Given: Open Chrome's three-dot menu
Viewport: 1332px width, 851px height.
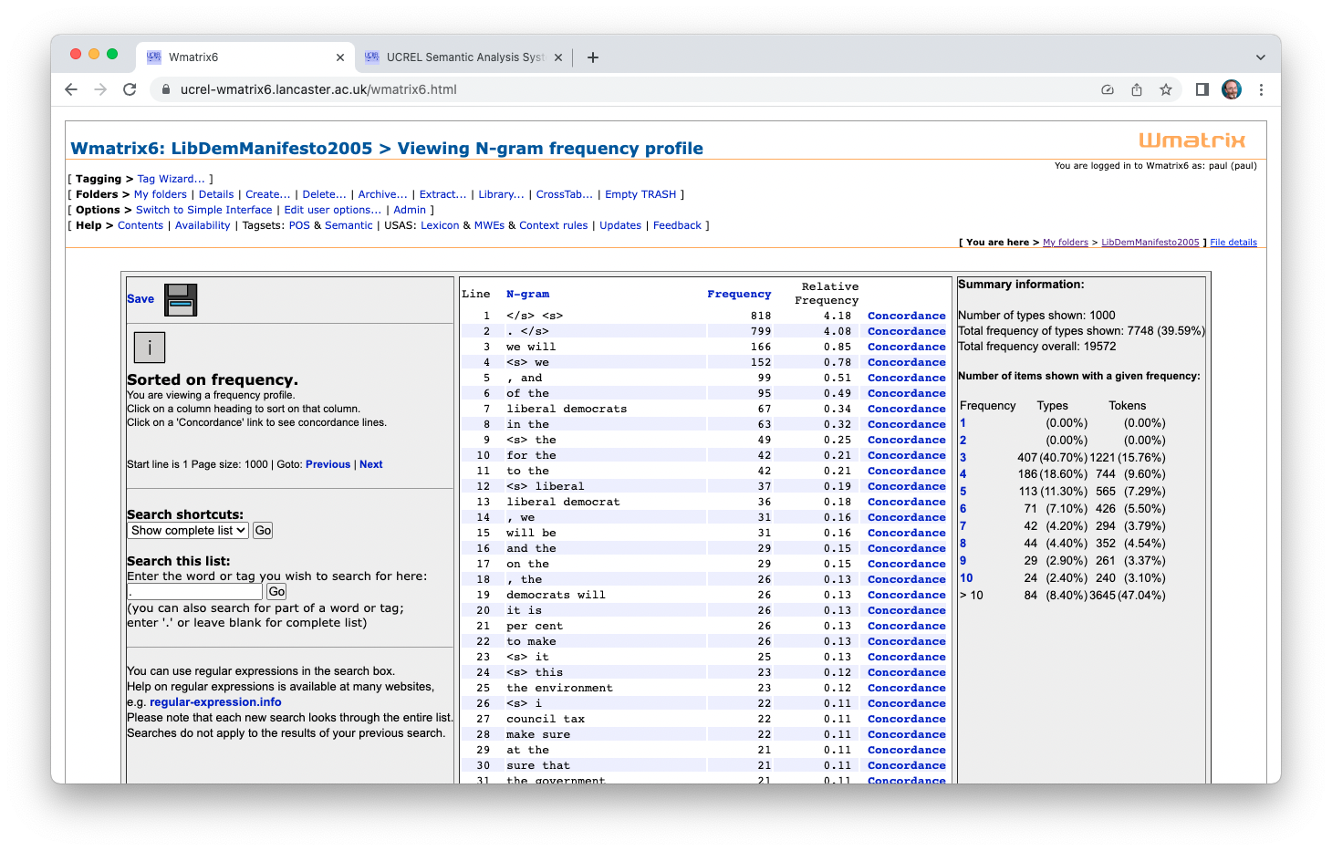Looking at the screenshot, I should (1261, 89).
